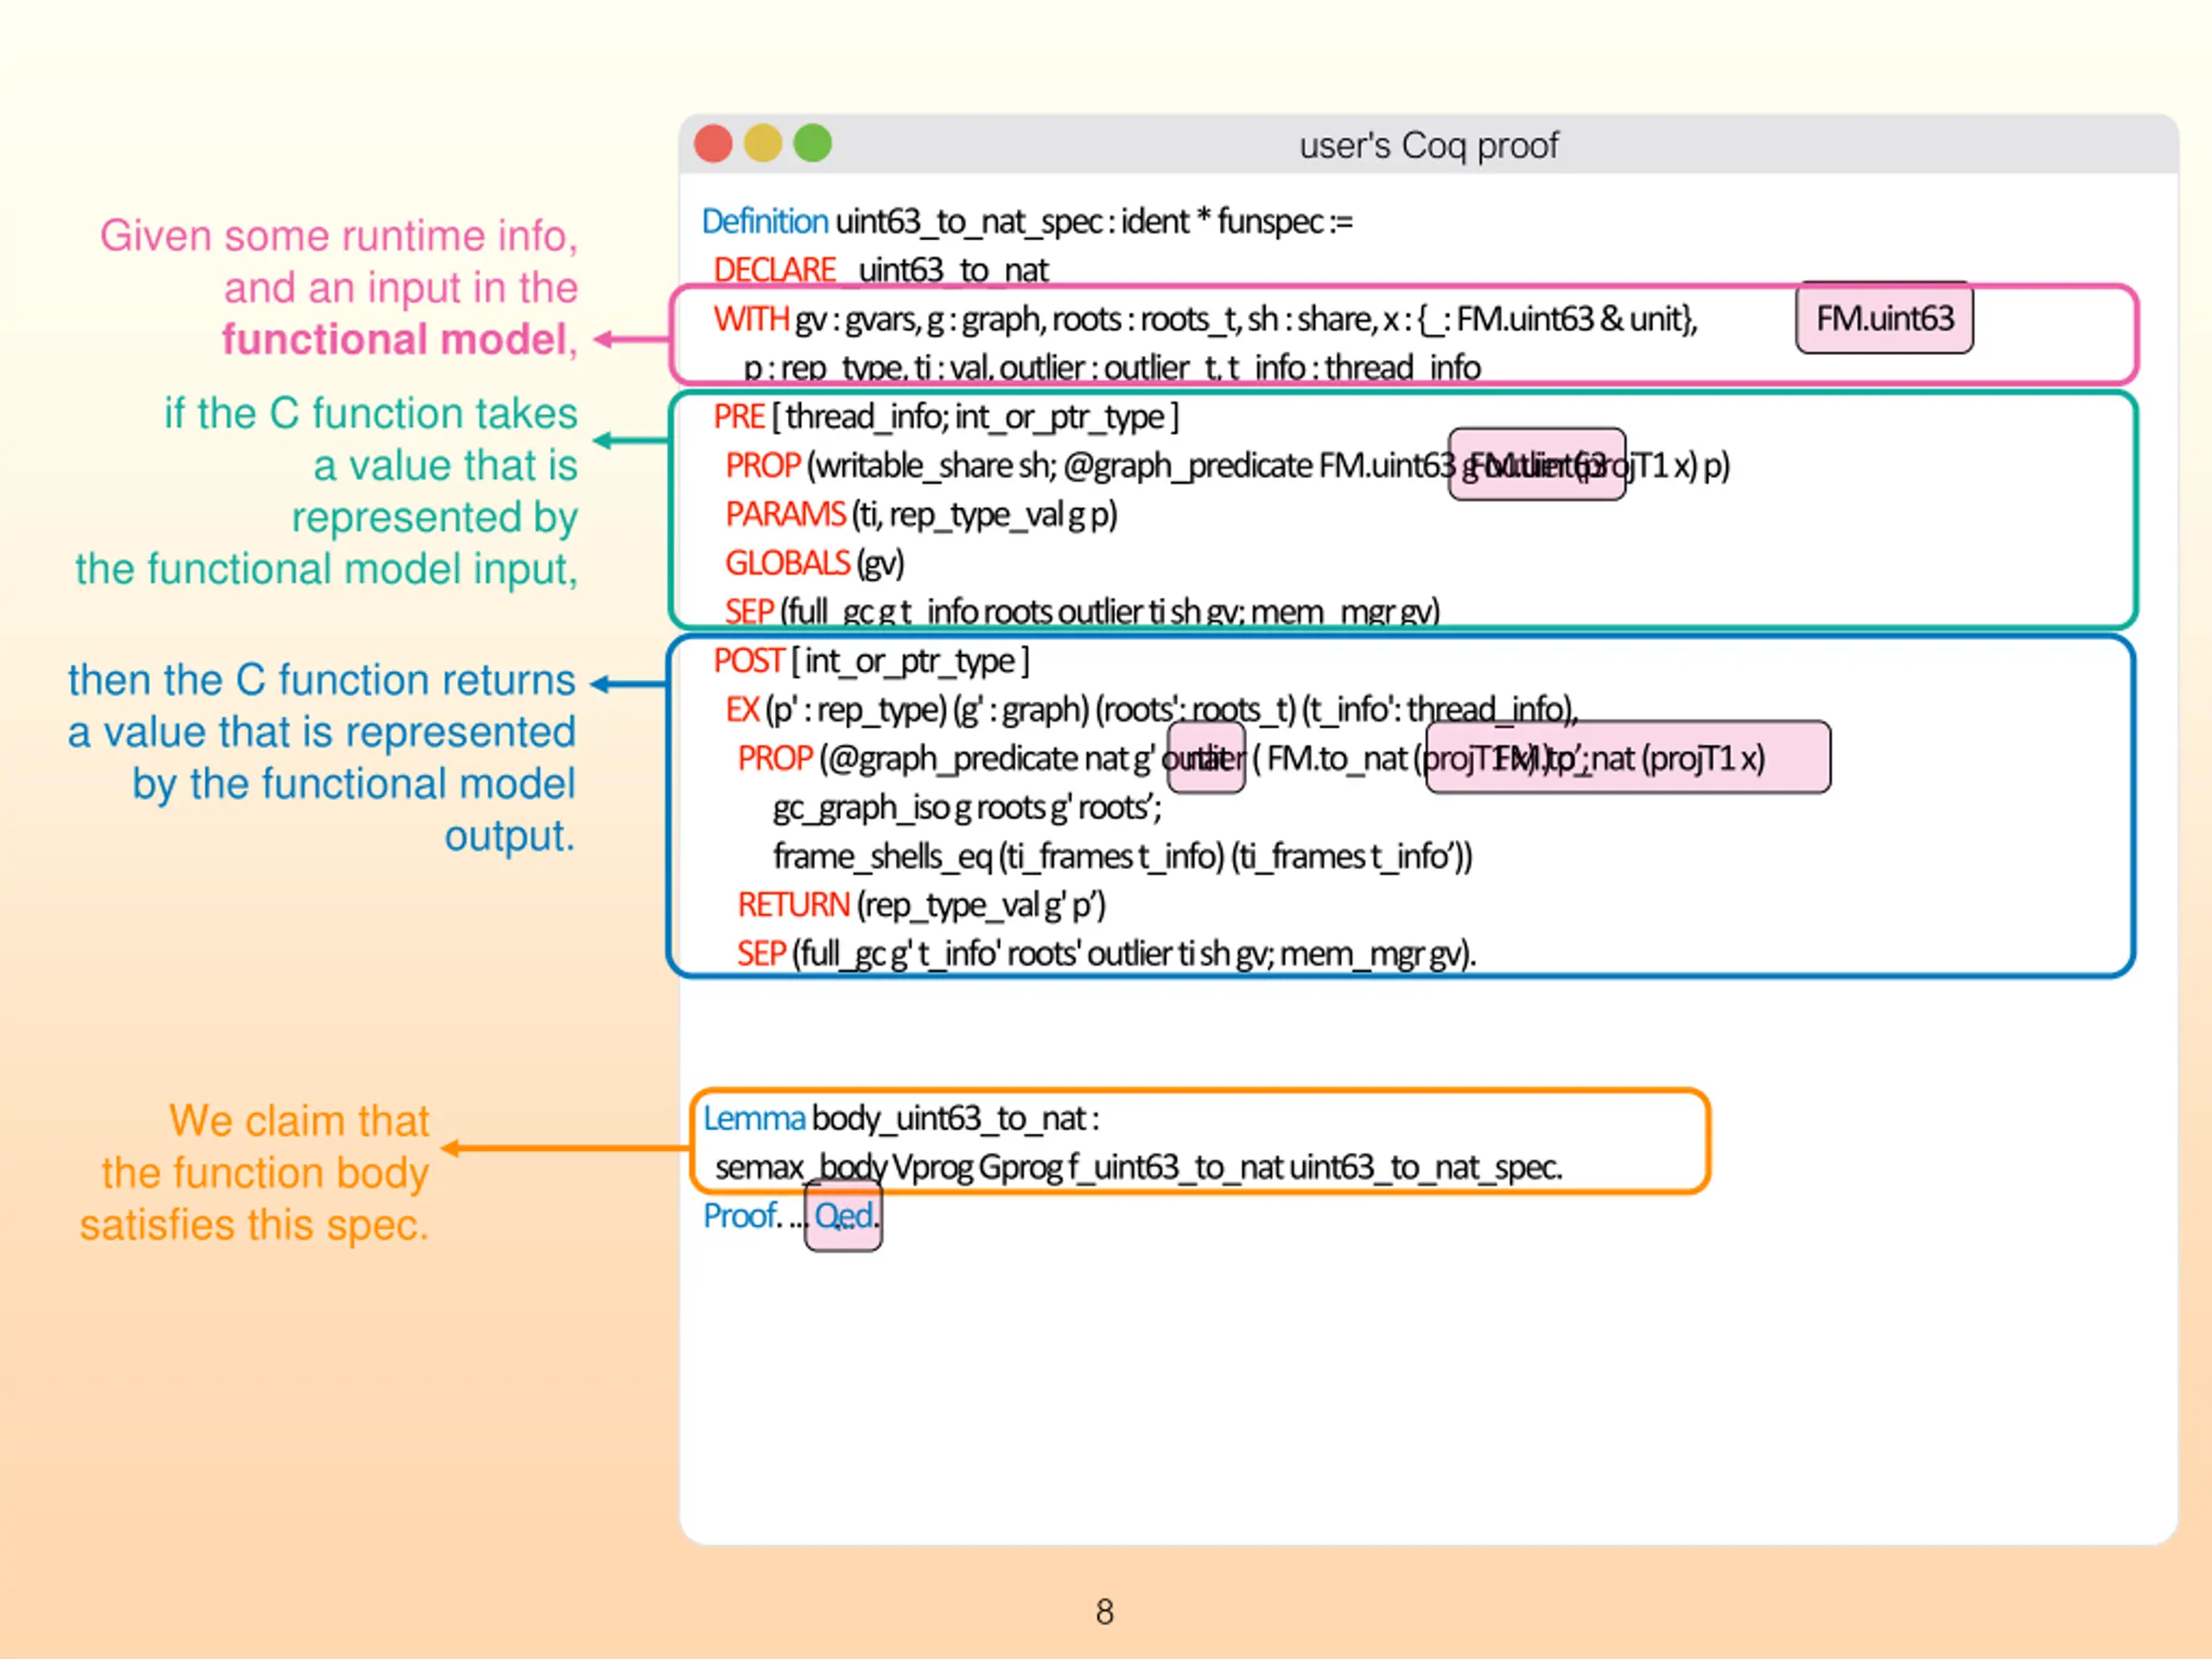Screen dimensions: 2212x1659
Task: Click the pink Qed box after Proof
Action: [x=843, y=1215]
